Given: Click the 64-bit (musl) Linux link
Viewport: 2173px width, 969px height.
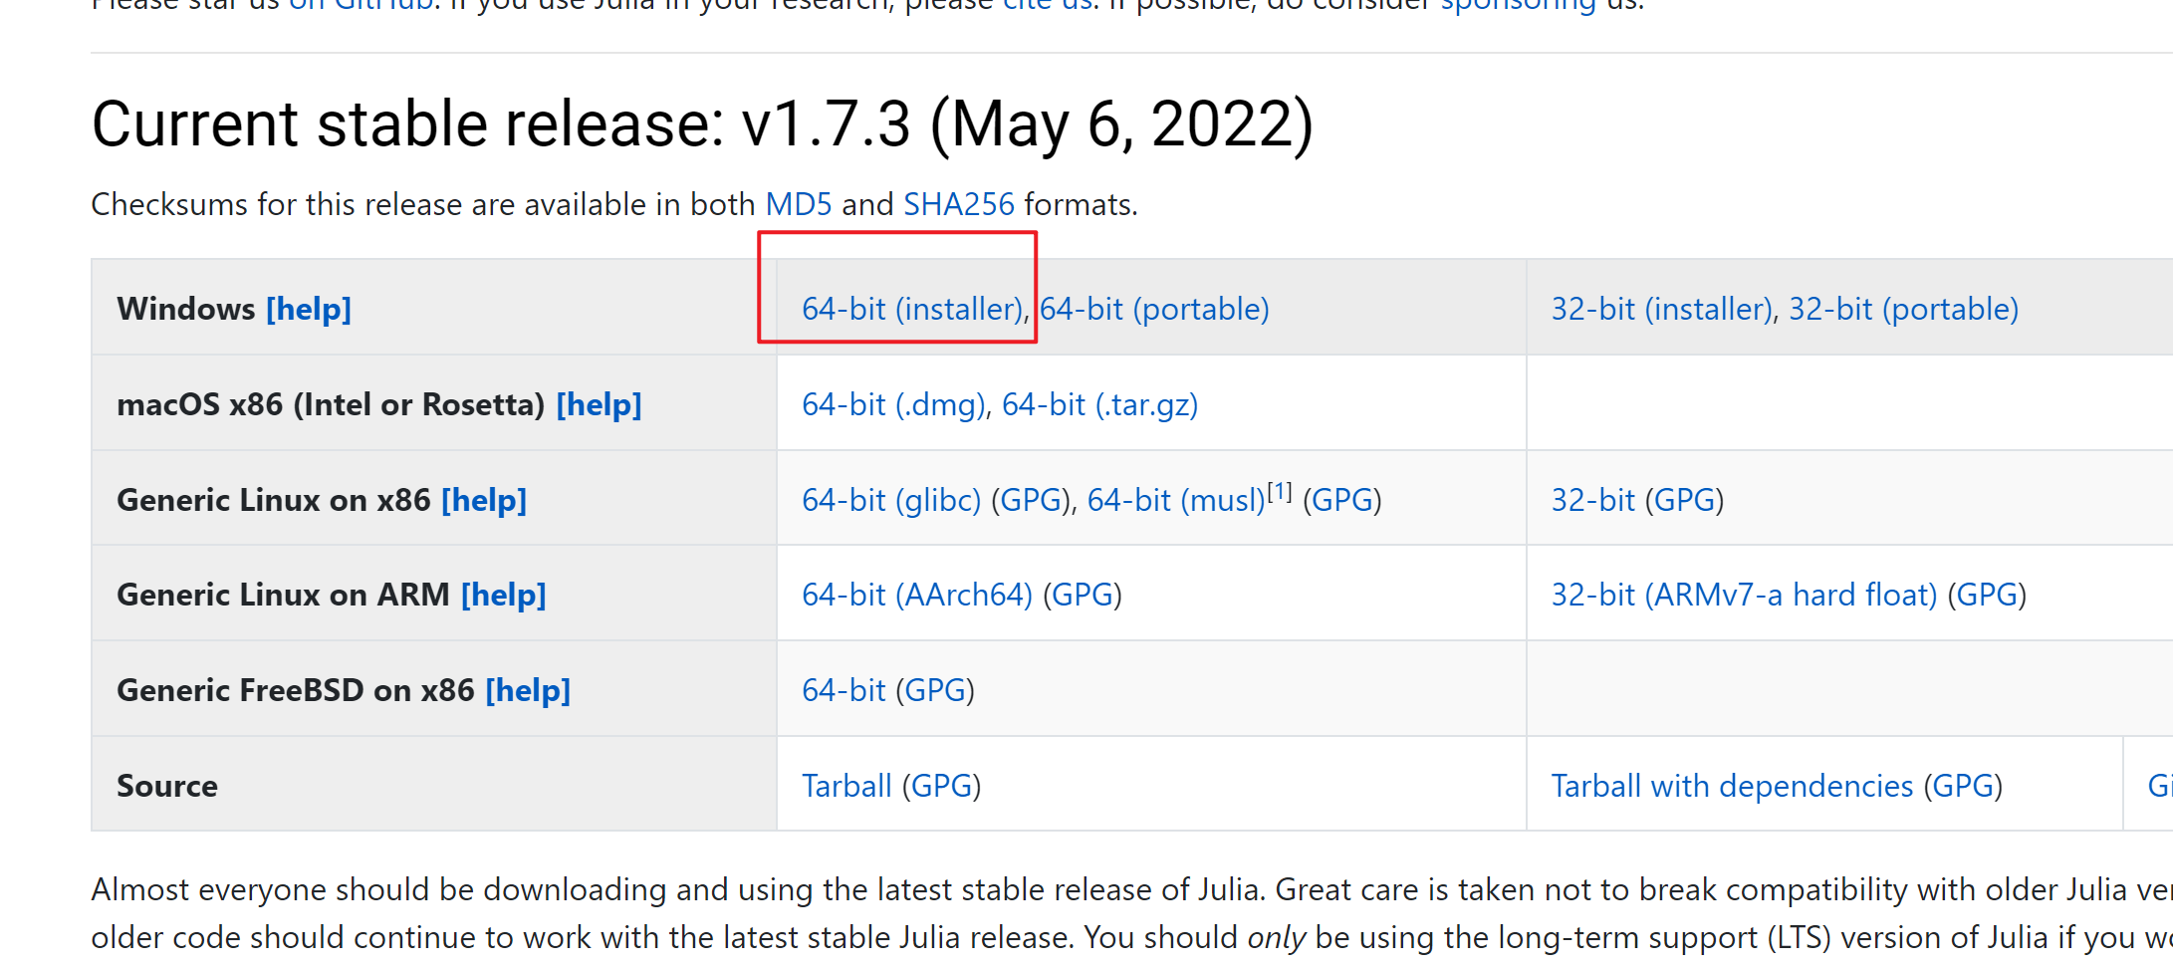Looking at the screenshot, I should pyautogui.click(x=1175, y=500).
